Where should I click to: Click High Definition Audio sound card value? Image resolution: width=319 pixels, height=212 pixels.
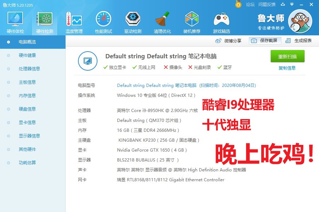181,170
